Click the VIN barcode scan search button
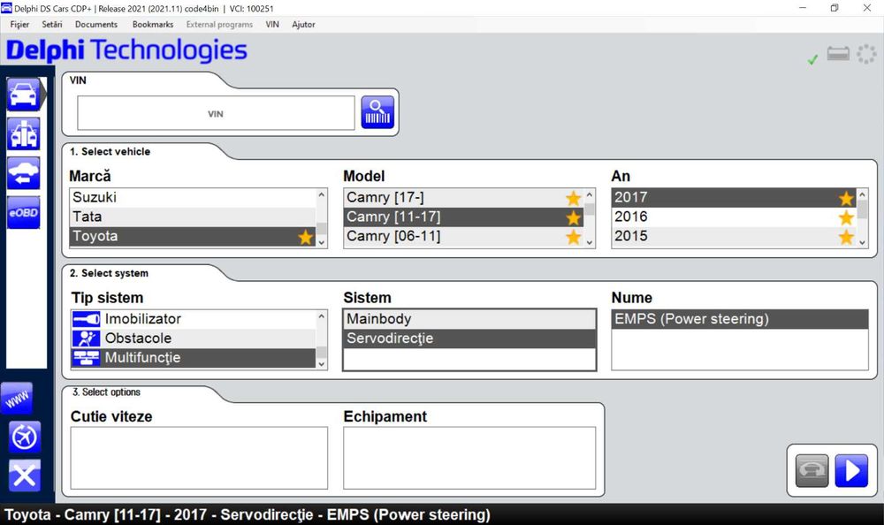Viewport: 884px width, 525px height. coord(377,112)
